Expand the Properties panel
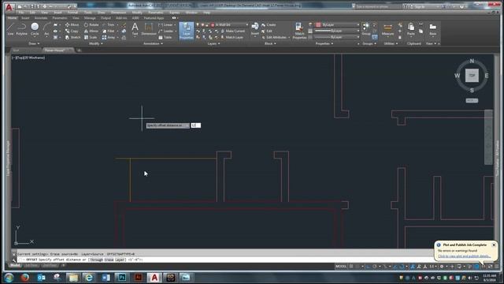The image size is (504, 284). tap(324, 43)
